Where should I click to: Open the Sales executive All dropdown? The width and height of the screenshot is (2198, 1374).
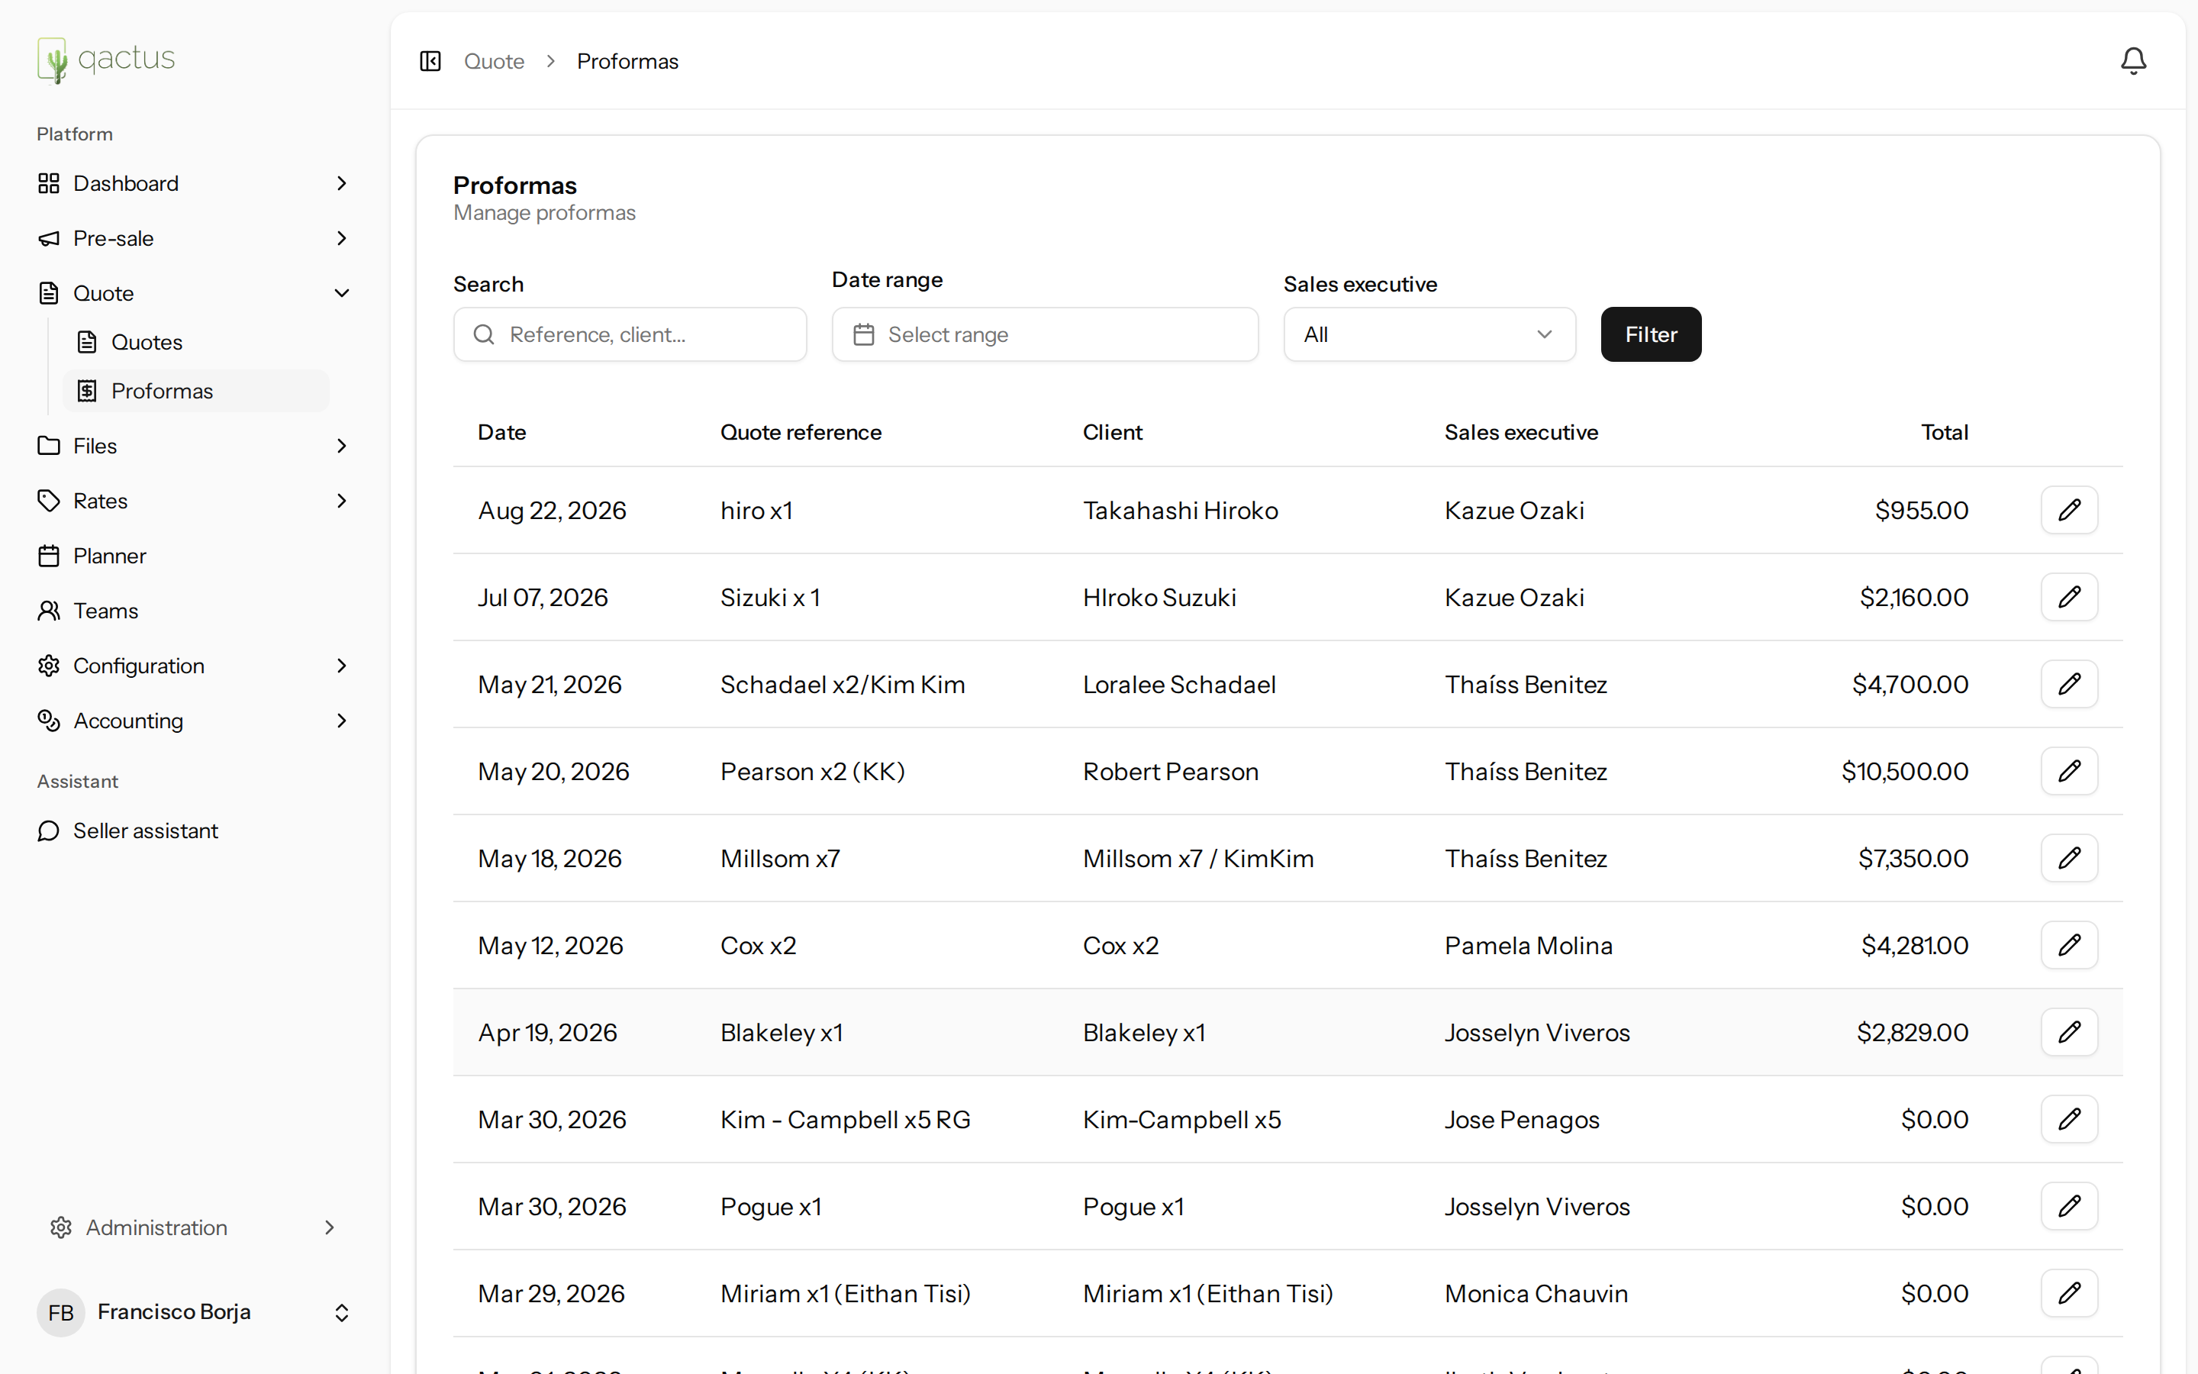tap(1429, 334)
